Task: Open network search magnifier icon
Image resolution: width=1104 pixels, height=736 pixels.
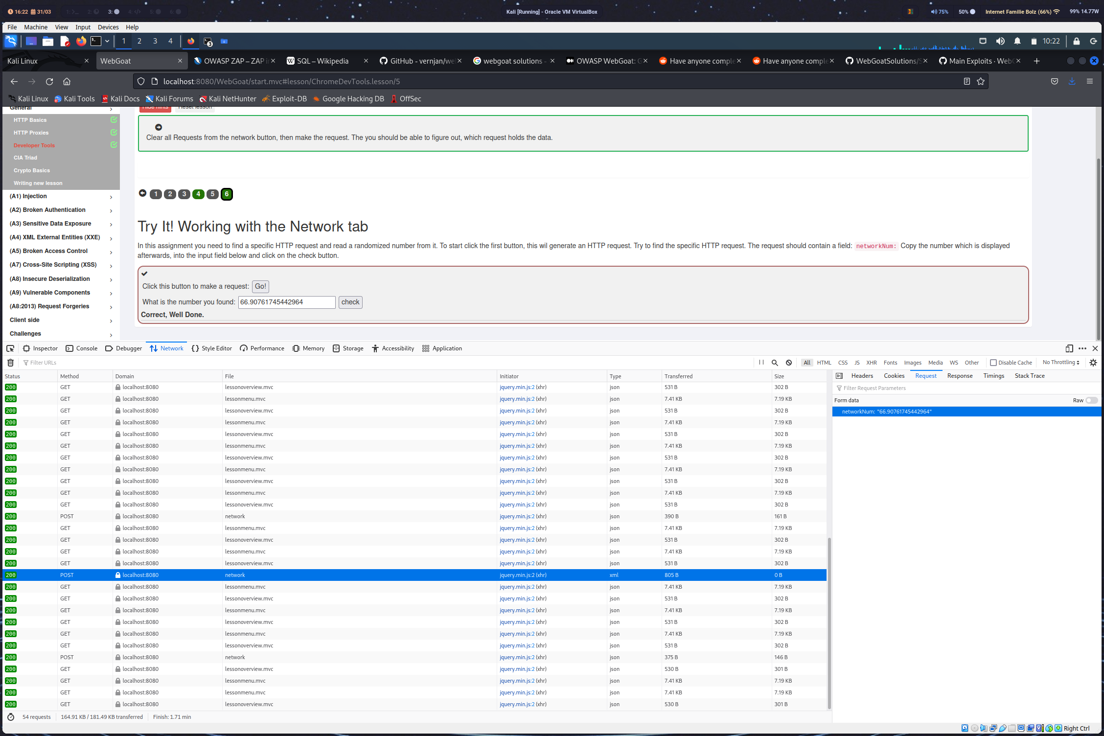Action: point(775,363)
